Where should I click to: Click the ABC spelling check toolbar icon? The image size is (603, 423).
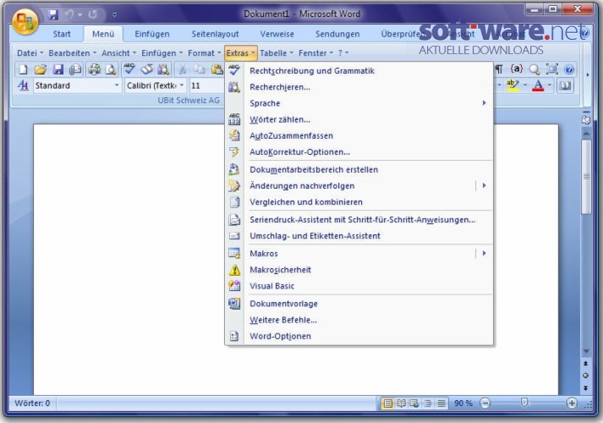pyautogui.click(x=129, y=69)
